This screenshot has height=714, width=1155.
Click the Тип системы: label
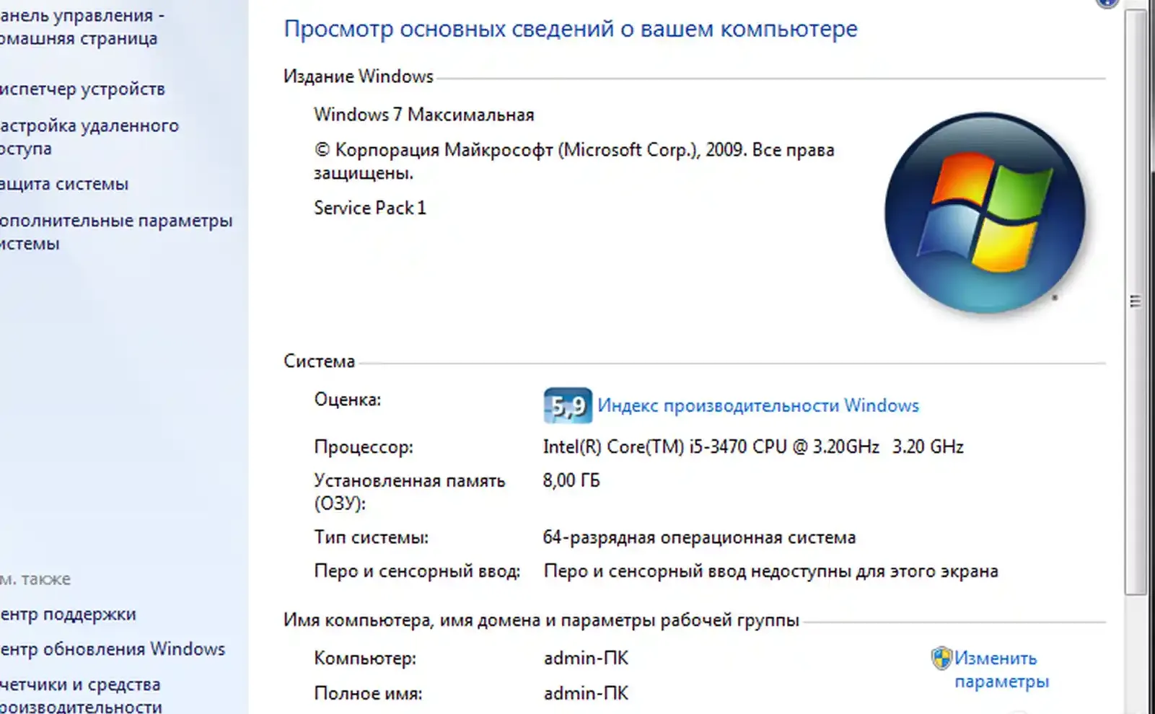click(371, 537)
